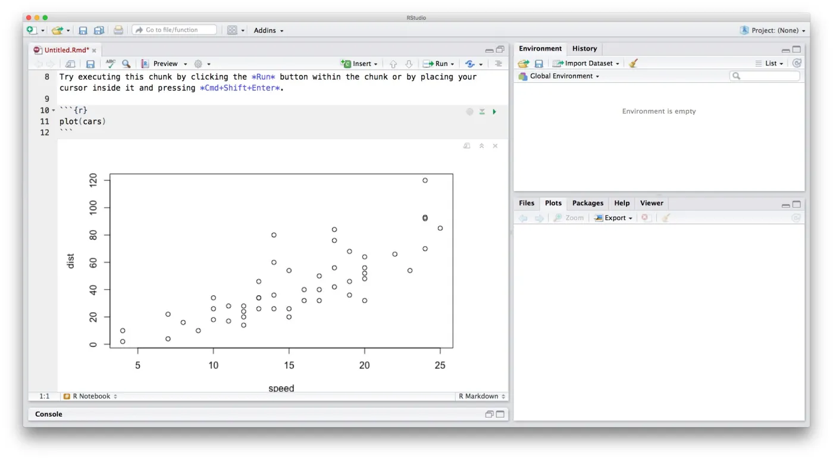Image resolution: width=833 pixels, height=460 pixels.
Task: Collapse code chunk at line 10
Action: pyautogui.click(x=54, y=111)
